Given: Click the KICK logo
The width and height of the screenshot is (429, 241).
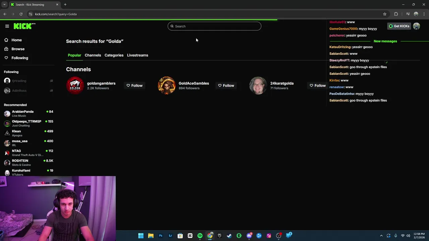Looking at the screenshot, I should [x=24, y=26].
